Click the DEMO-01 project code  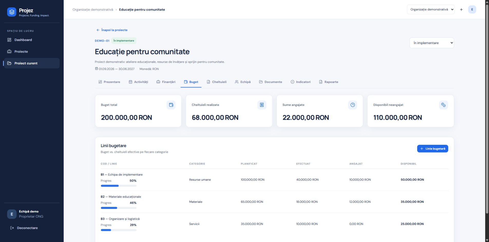(x=102, y=41)
